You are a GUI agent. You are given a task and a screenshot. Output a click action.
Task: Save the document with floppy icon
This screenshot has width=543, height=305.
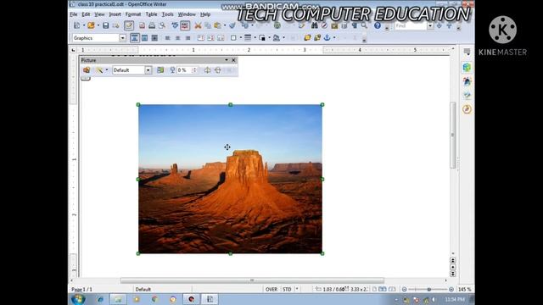tap(105, 25)
